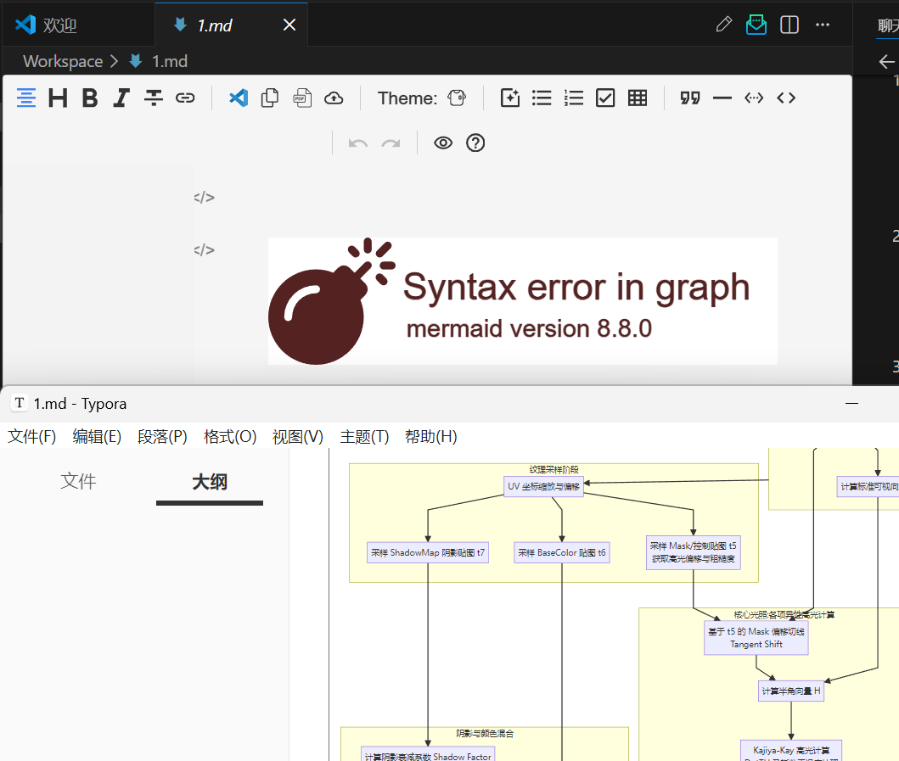Screen dimensions: 899x761
Task: Switch to 大纲 sidebar tab in Typora
Action: pyautogui.click(x=210, y=482)
